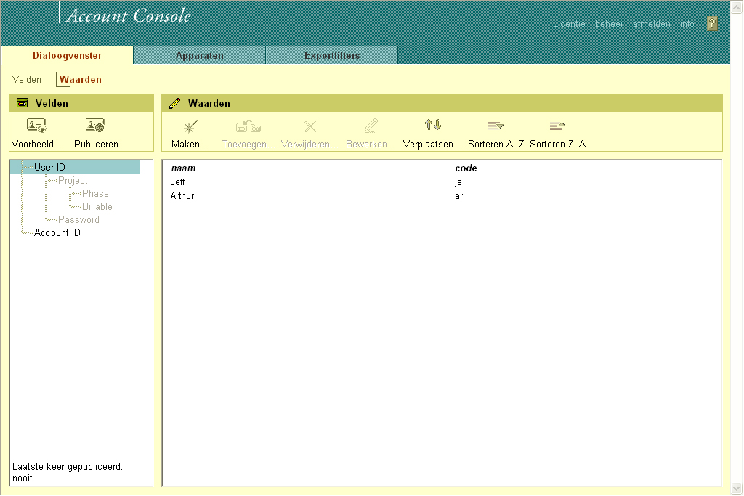This screenshot has height=496, width=744.
Task: Switch to the Apparaten tab
Action: pos(199,56)
